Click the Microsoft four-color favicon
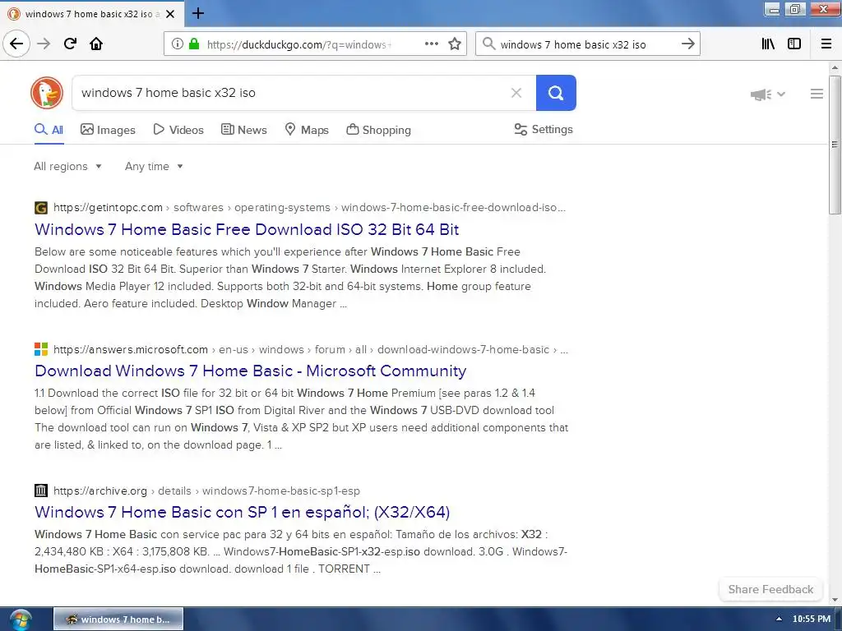This screenshot has height=631, width=842. coord(41,349)
